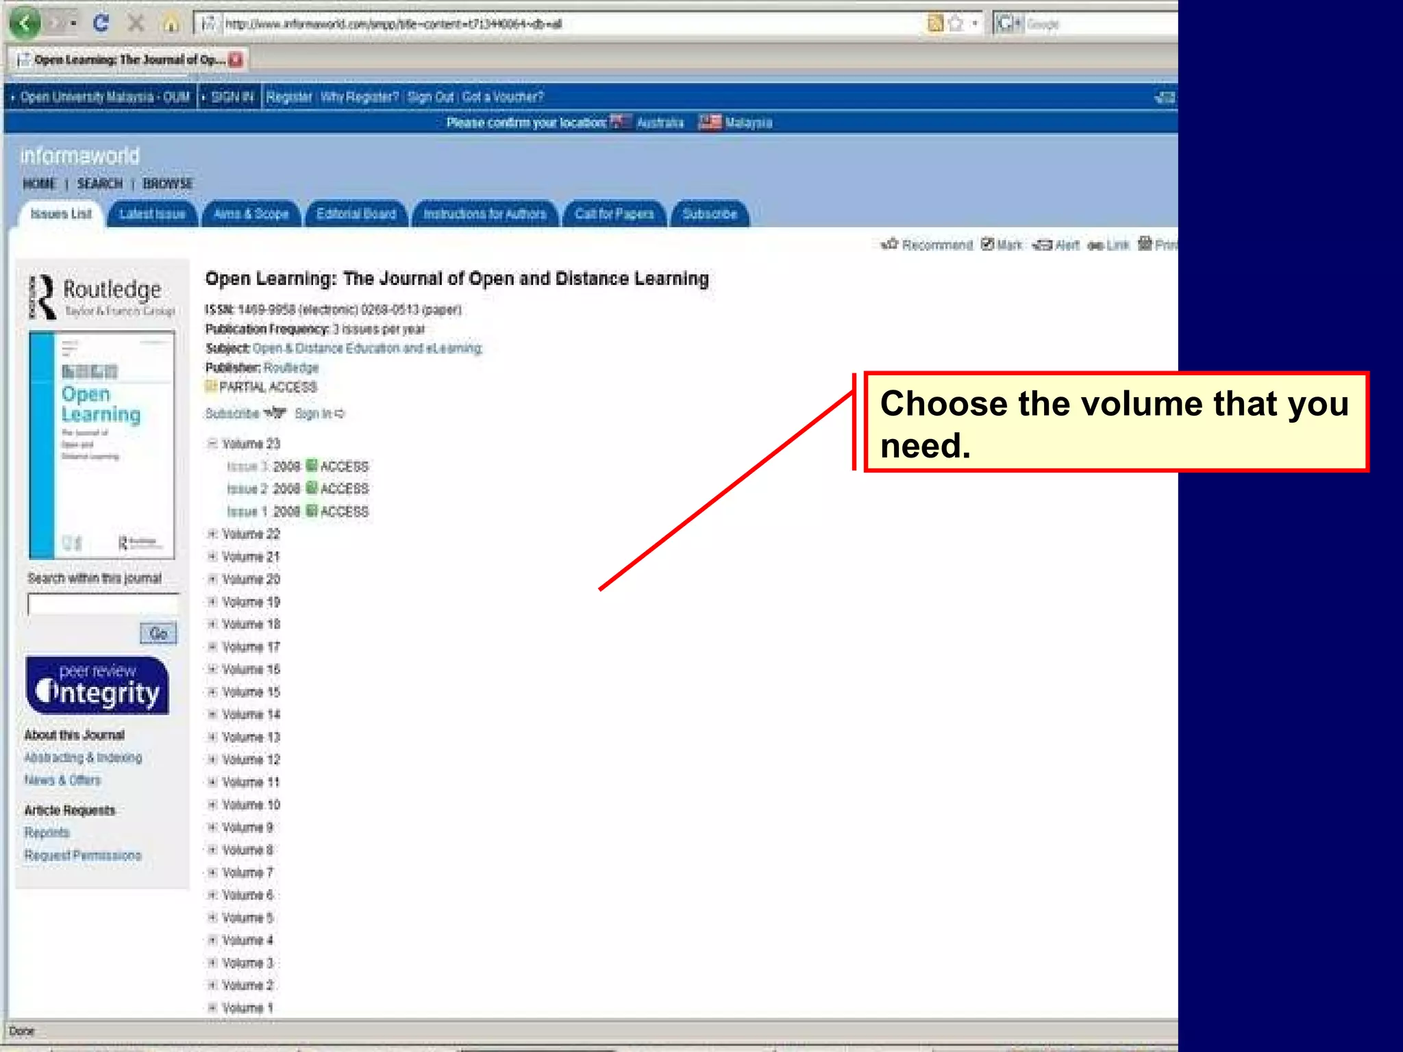
Task: Click the Sign Out link
Action: coord(431,97)
